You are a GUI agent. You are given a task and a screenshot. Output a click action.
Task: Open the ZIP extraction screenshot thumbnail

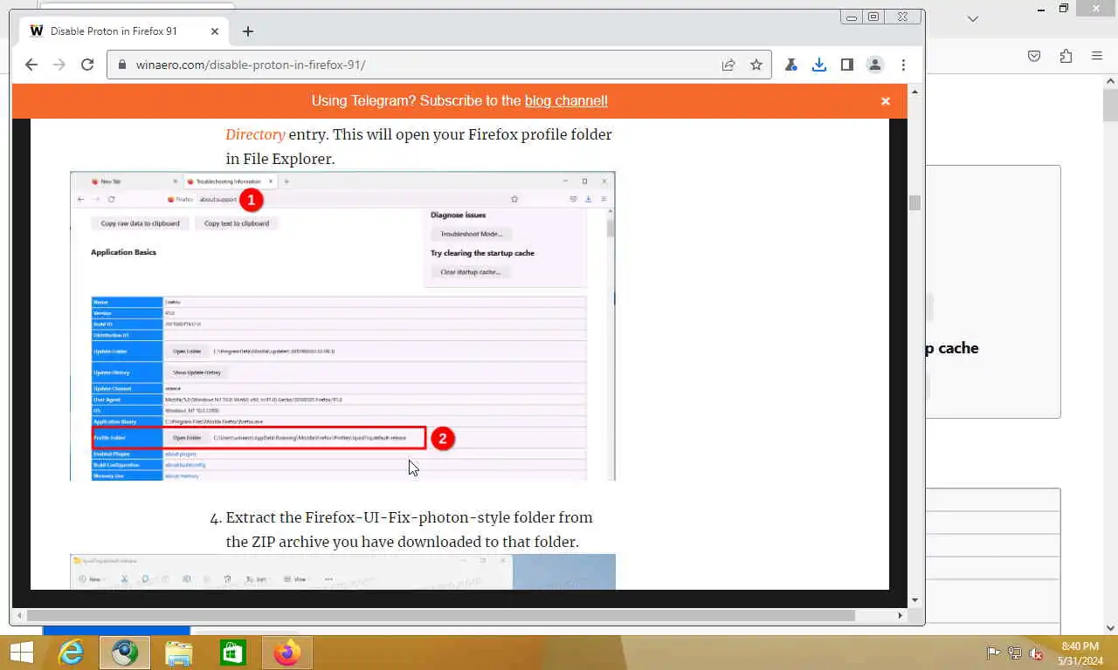click(342, 571)
